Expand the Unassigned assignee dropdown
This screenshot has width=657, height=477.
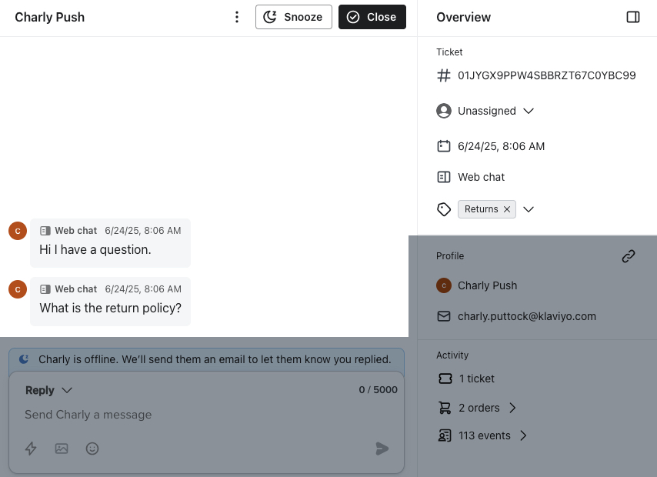point(529,111)
